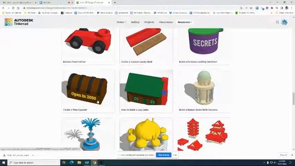Open the Chrome extensions puzzle icon
Screen dimensions: 295x166
(x=272, y=8)
